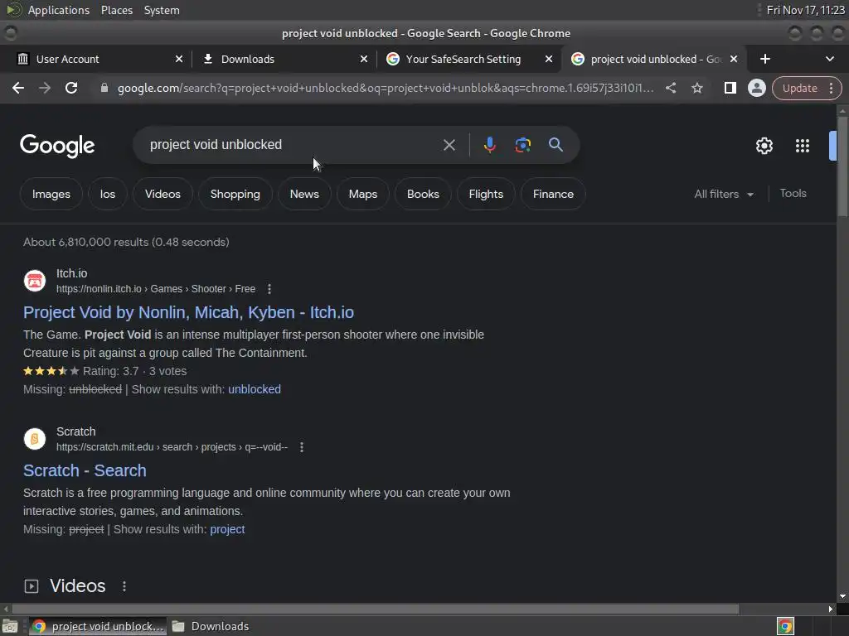Reload the current page
849x636 pixels.
point(71,88)
